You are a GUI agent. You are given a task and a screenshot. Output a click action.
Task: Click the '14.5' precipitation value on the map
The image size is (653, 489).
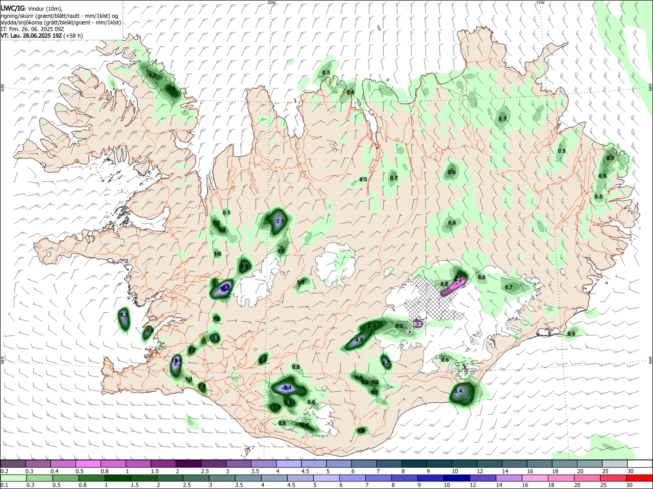pyautogui.click(x=225, y=288)
